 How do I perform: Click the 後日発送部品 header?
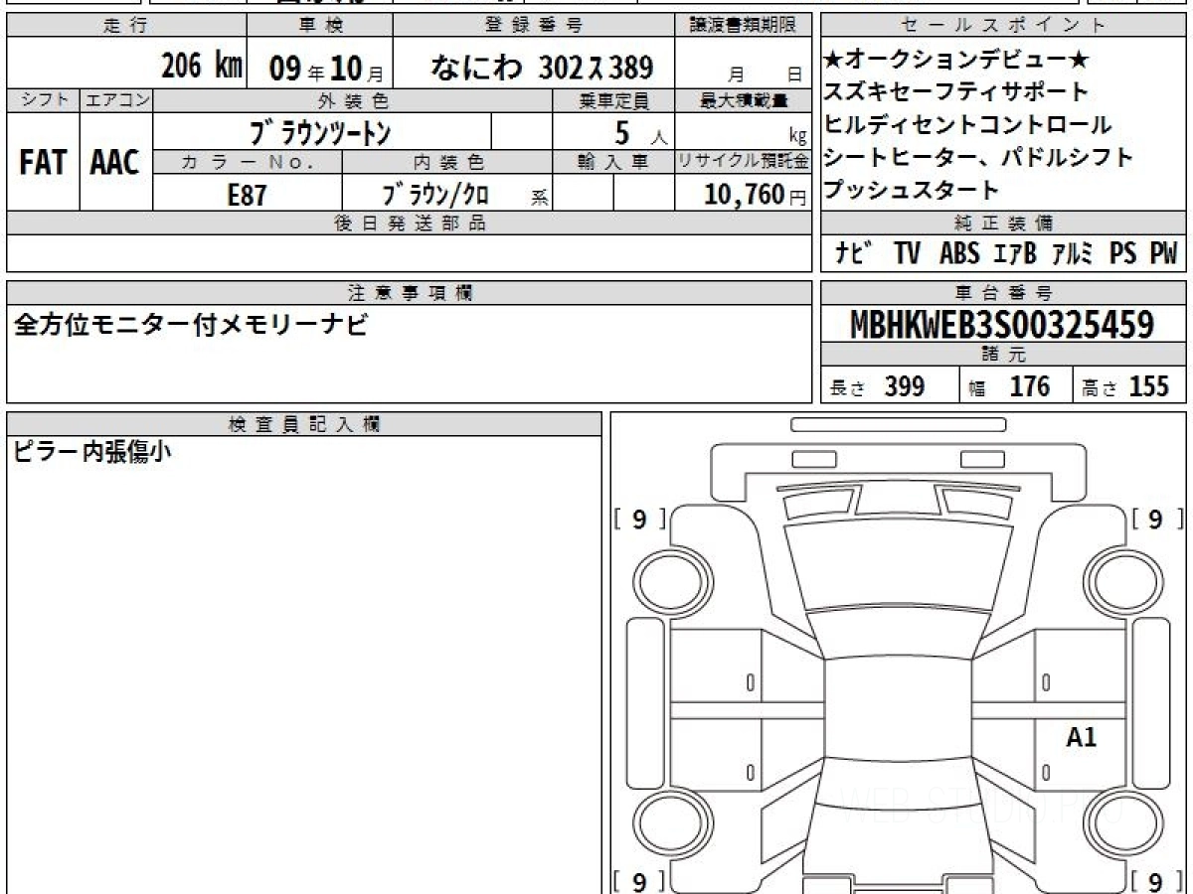pos(410,223)
